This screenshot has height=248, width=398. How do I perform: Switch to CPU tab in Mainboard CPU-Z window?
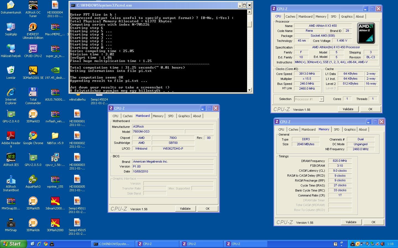pyautogui.click(x=115, y=116)
